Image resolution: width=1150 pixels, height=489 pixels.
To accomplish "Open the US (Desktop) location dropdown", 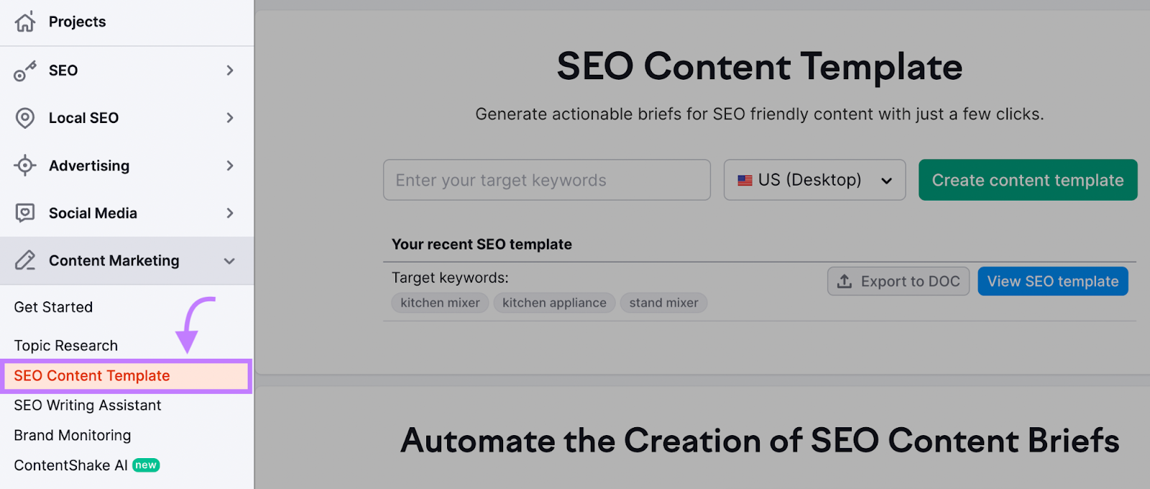I will 814,180.
